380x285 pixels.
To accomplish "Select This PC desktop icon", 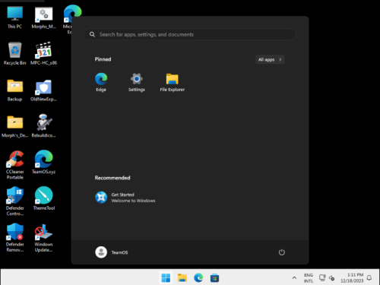I will point(14,17).
